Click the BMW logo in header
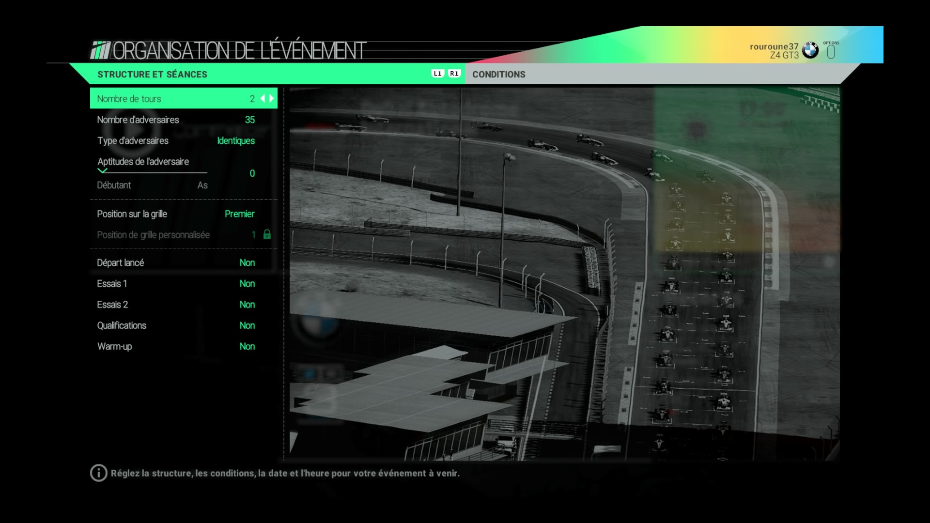Screen dimensions: 930x523 point(810,50)
